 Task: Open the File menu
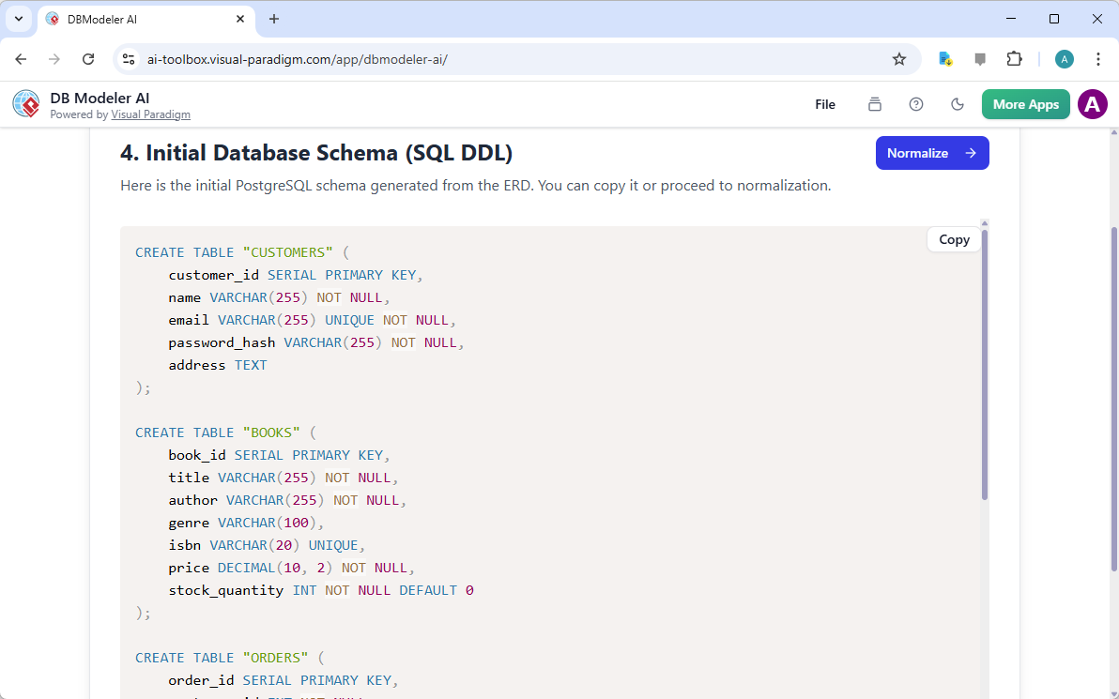pos(824,104)
